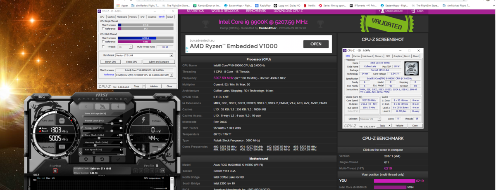Image resolution: width=496 pixels, height=190 pixels.
Task: Open Memory tab in CPU-Z bench window
Action: 133,17
